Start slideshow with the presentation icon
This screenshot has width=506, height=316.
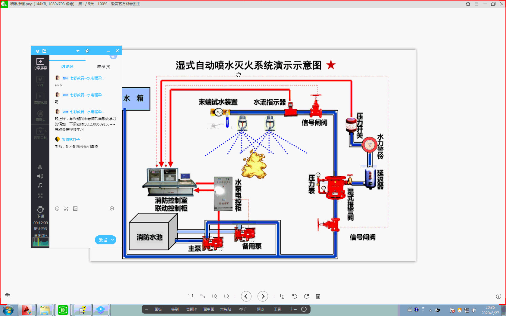[x=283, y=296]
